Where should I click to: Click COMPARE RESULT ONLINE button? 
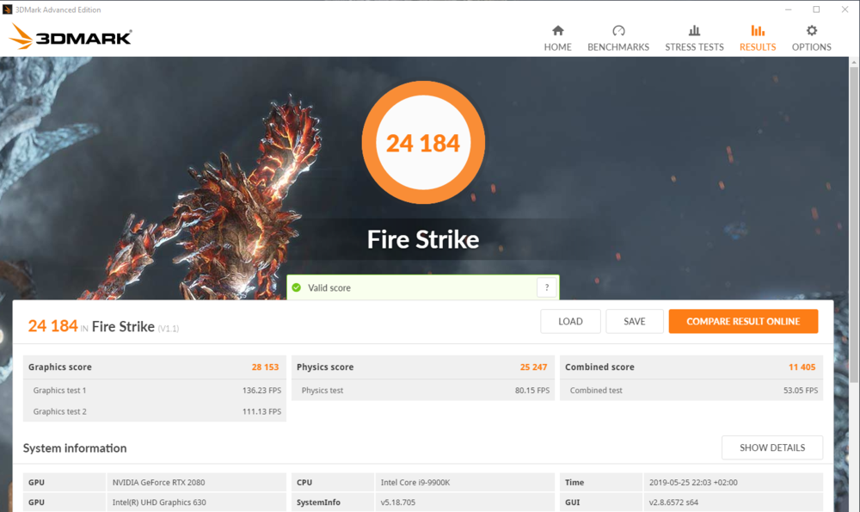pyautogui.click(x=743, y=321)
